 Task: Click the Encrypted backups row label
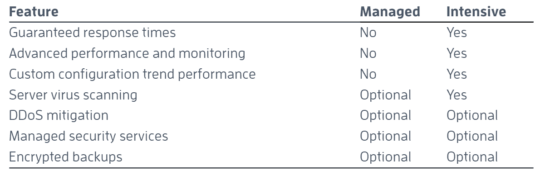(x=66, y=157)
